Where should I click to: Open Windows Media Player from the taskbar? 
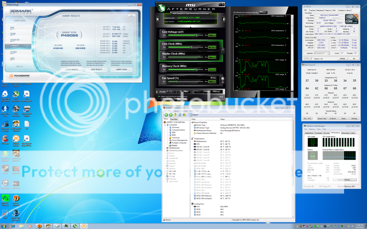(30, 226)
